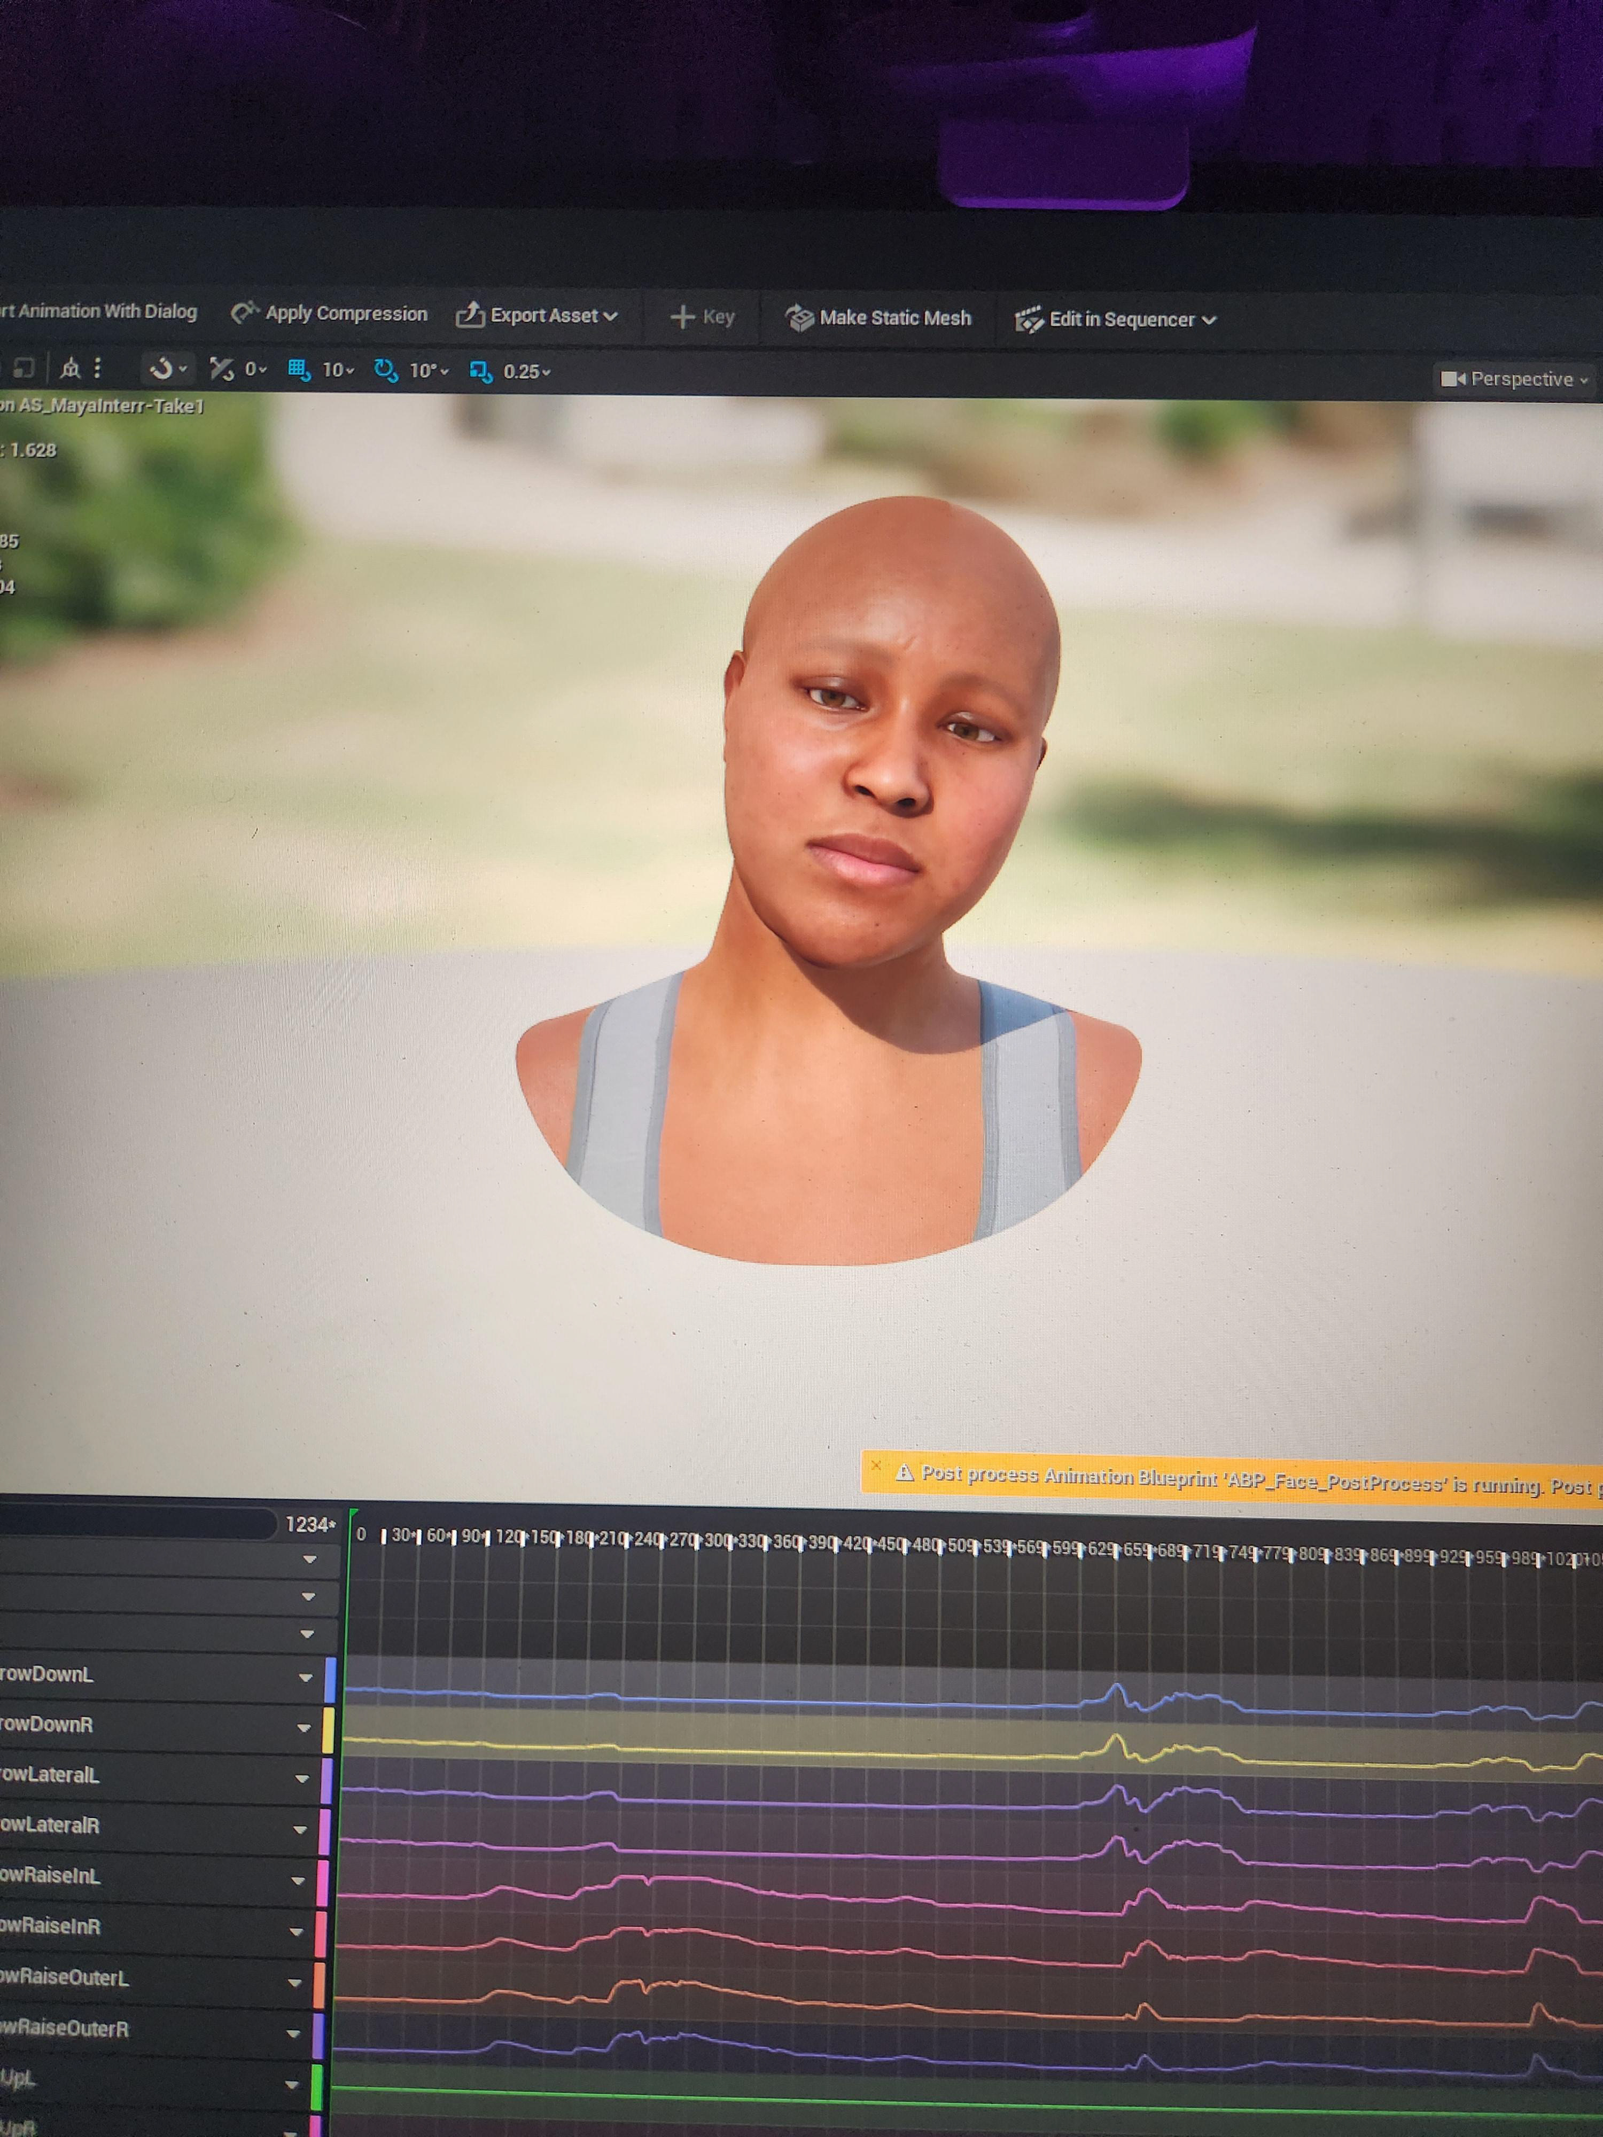Click the yellow BrowDownR curve color swatch

click(x=329, y=1729)
